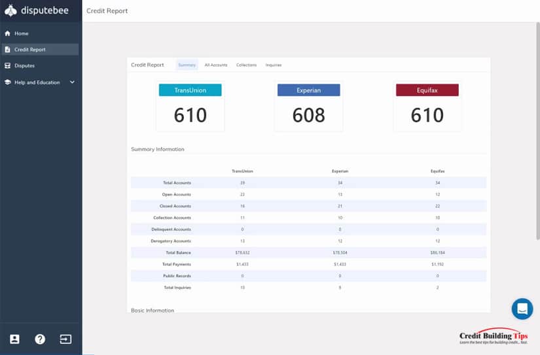540x355 pixels.
Task: Click the Home house icon in sidebar
Action: [x=8, y=33]
